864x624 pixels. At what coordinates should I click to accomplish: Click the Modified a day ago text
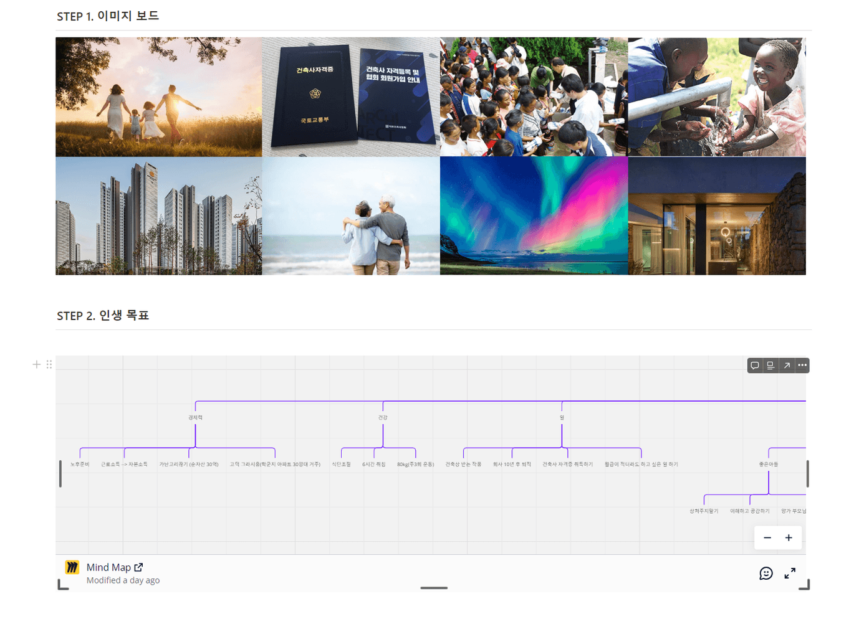pyautogui.click(x=123, y=580)
